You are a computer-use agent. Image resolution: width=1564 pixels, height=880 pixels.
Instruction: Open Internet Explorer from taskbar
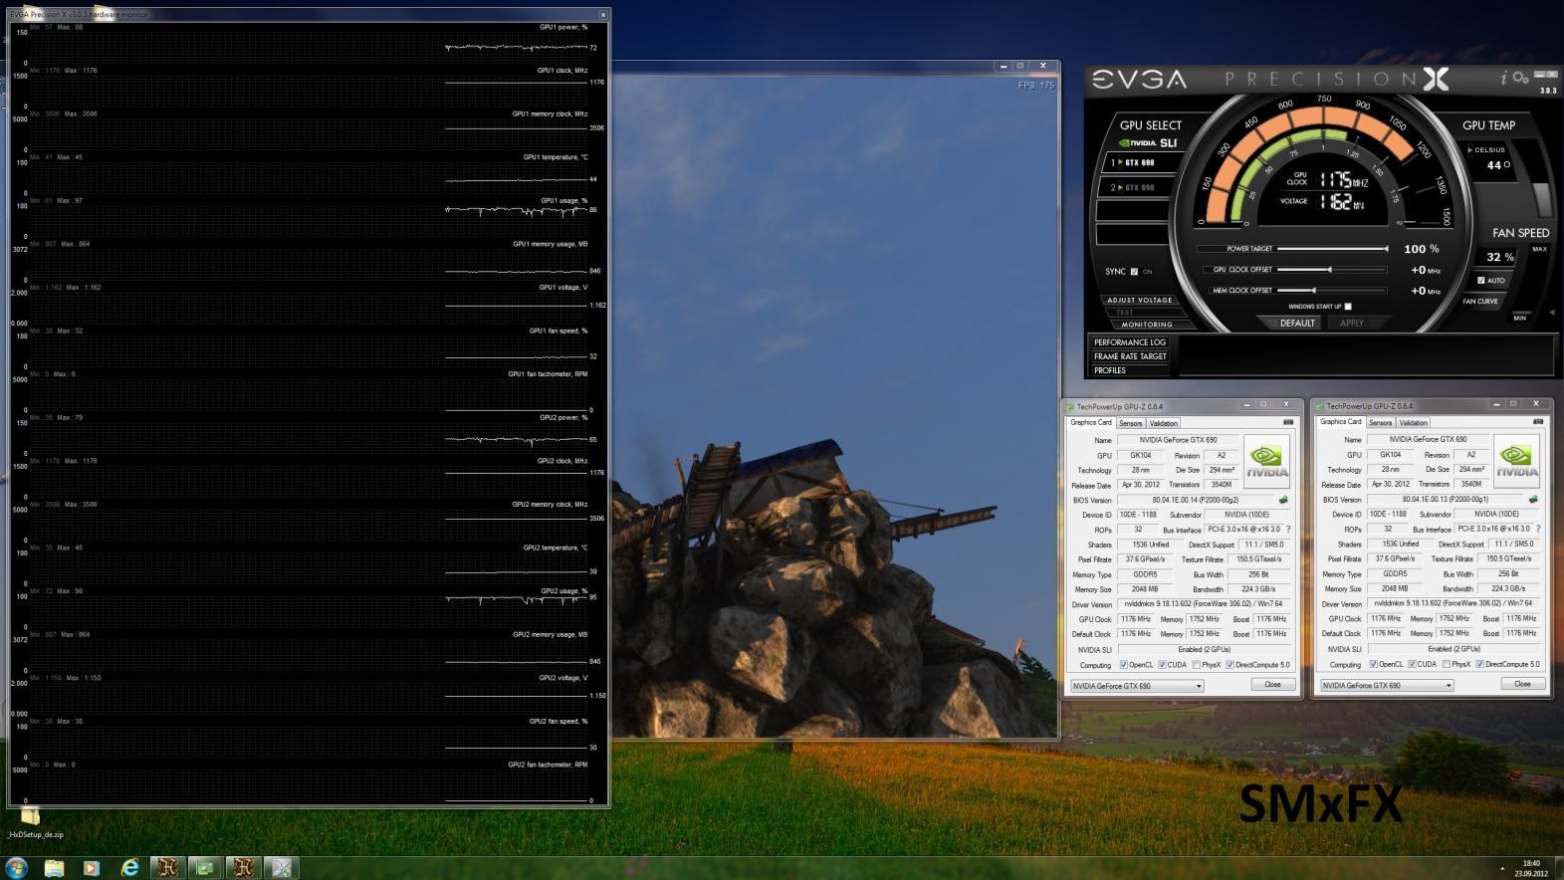(x=129, y=868)
